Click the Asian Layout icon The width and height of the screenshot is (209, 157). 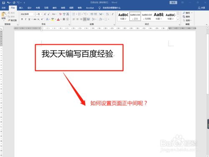click(101, 14)
